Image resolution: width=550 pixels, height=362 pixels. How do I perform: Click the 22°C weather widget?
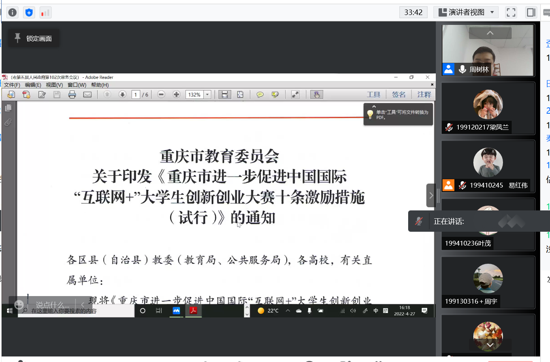coord(268,311)
